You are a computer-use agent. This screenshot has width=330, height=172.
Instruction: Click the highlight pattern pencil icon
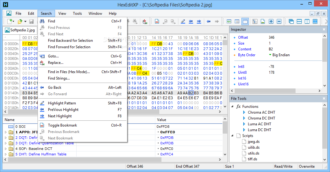pyautogui.click(x=183, y=21)
